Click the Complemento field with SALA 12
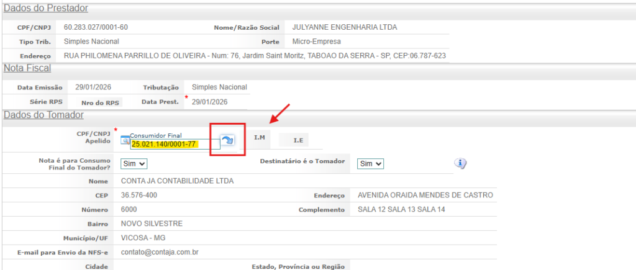 coord(401,210)
